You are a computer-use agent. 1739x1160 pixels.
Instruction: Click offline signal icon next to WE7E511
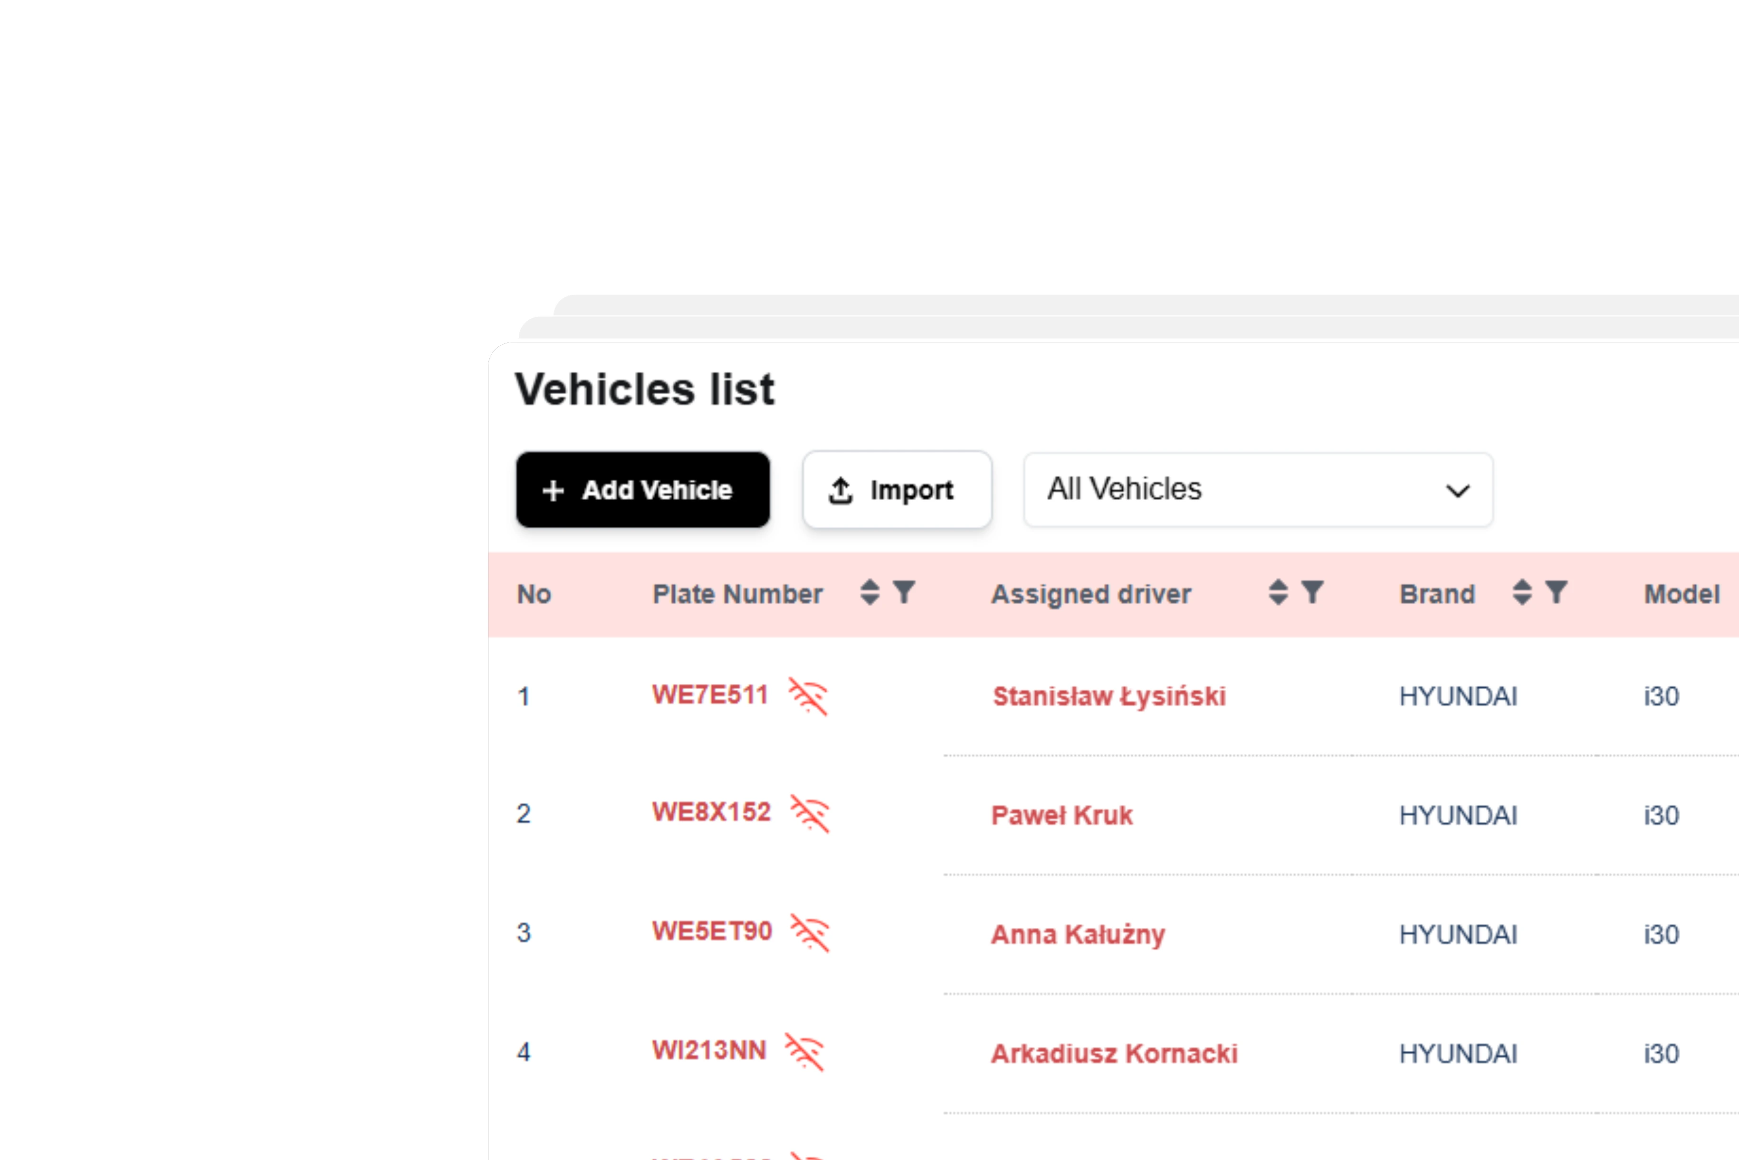[808, 696]
